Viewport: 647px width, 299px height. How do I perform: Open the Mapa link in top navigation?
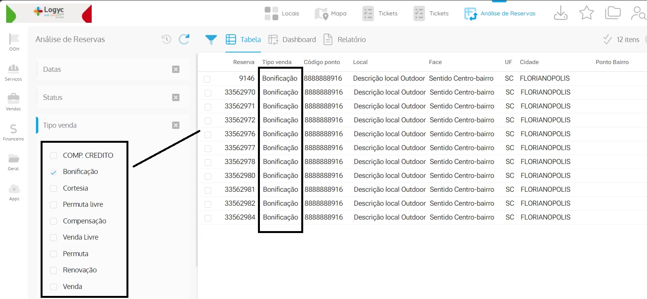click(x=331, y=14)
